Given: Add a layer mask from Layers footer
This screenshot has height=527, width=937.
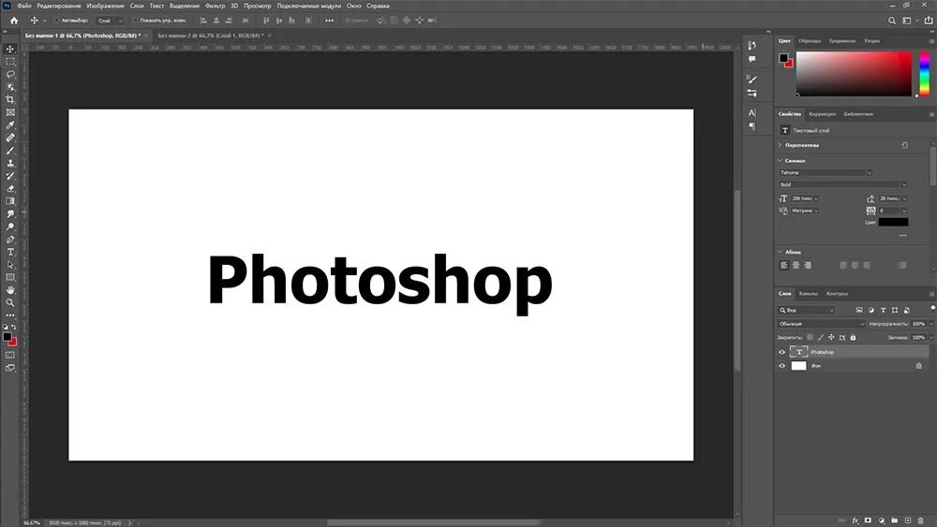Looking at the screenshot, I should click(x=869, y=520).
